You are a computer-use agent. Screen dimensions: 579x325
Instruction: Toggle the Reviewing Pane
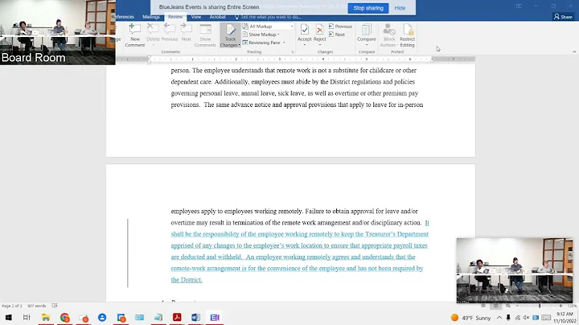coord(261,43)
